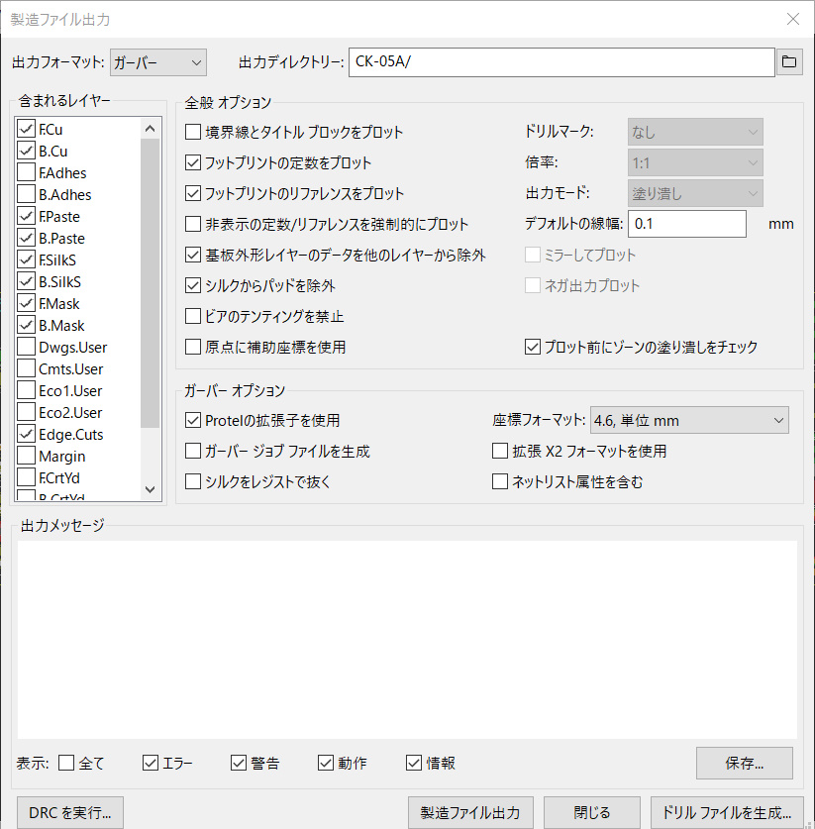Click the 閉じる button
The width and height of the screenshot is (815, 829).
click(x=592, y=812)
